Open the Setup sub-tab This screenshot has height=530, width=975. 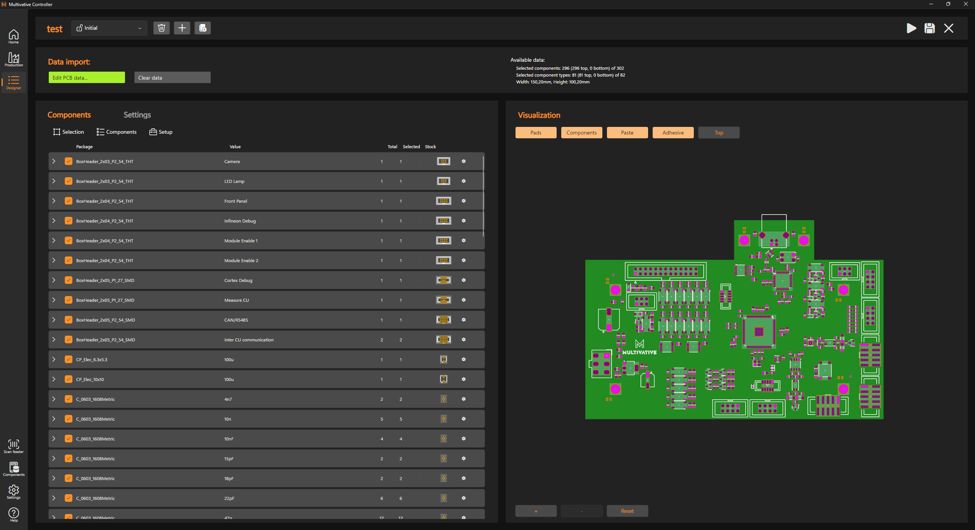[161, 132]
